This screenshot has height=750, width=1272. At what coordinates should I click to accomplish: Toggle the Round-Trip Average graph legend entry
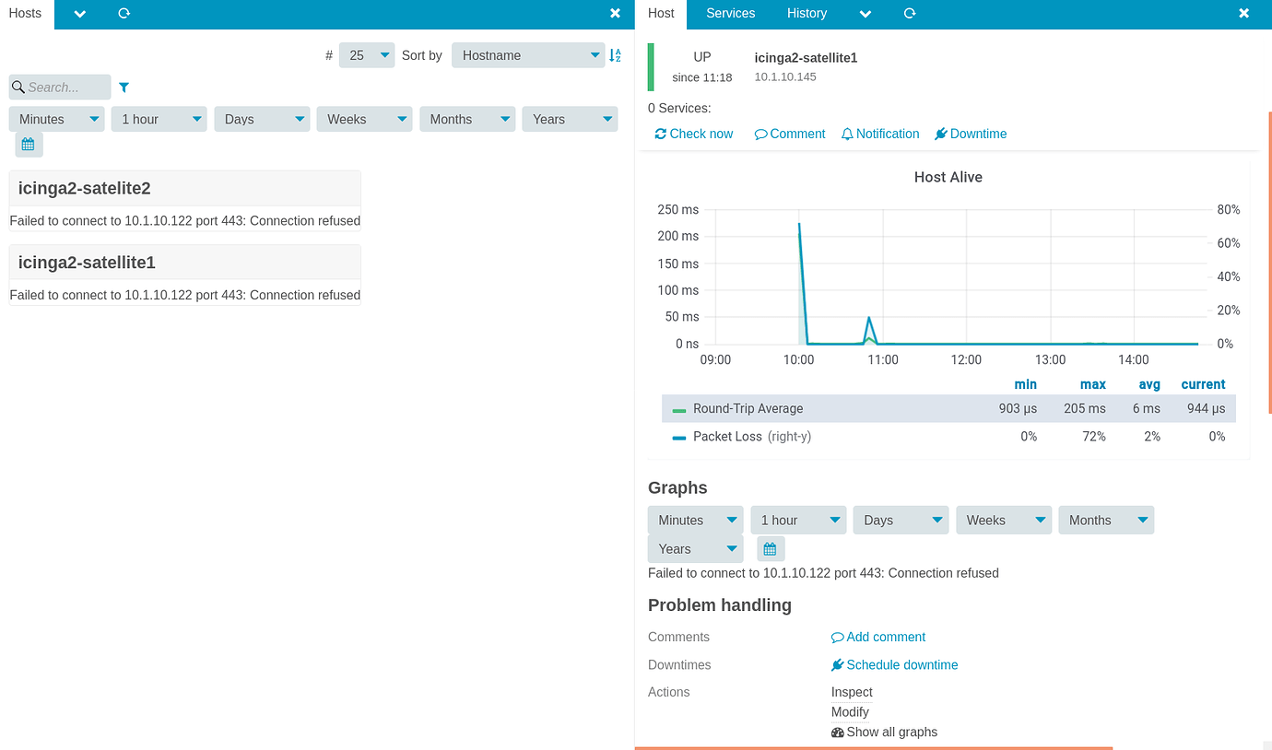[x=748, y=407]
